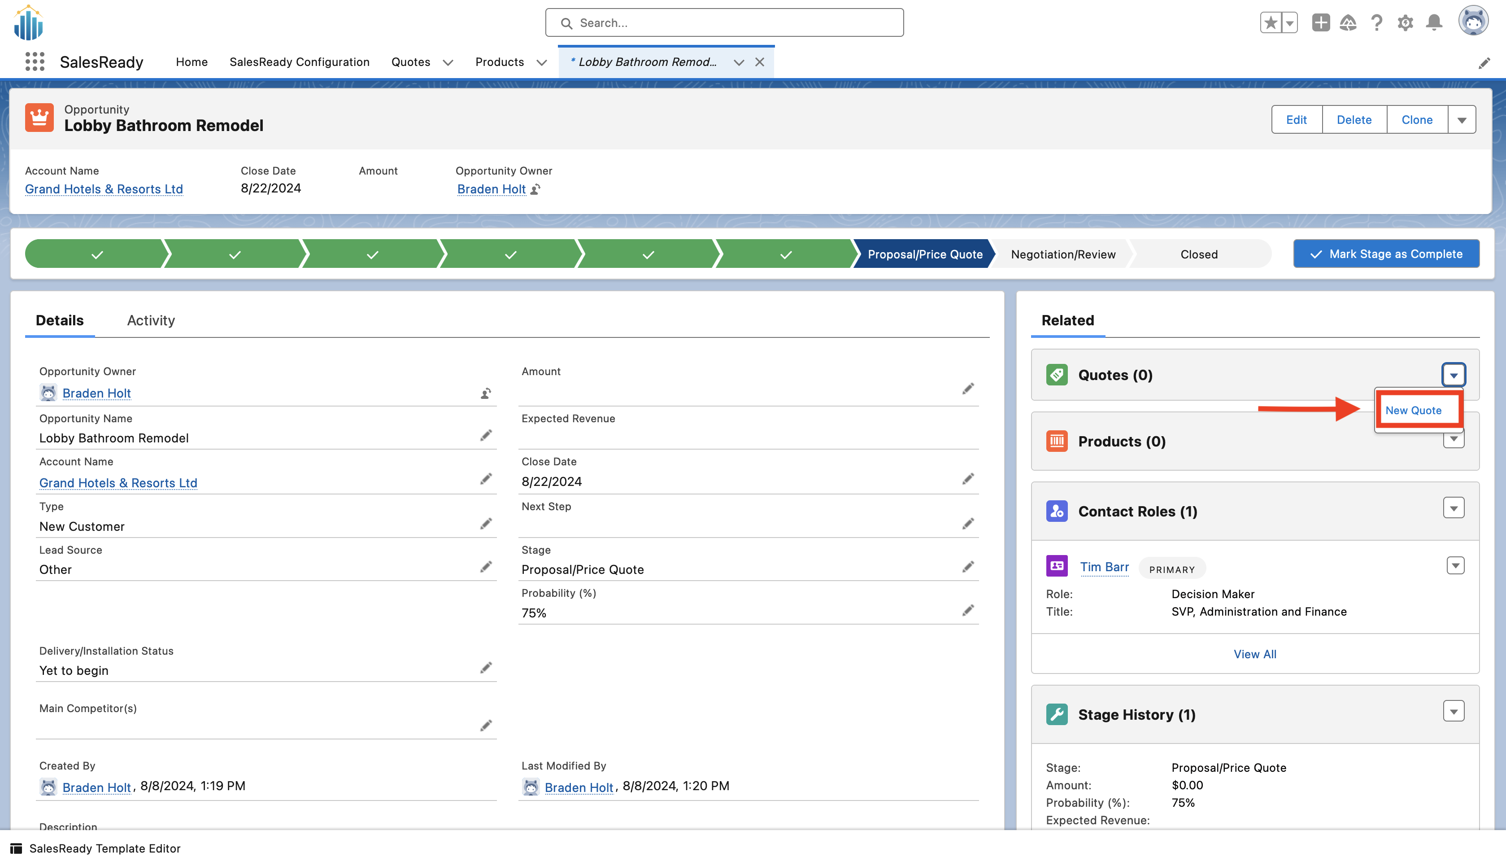Open the App Launcher grid icon
Image resolution: width=1506 pixels, height=866 pixels.
point(35,61)
